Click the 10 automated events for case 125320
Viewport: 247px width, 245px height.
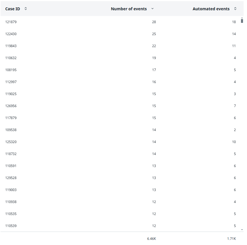coord(234,142)
